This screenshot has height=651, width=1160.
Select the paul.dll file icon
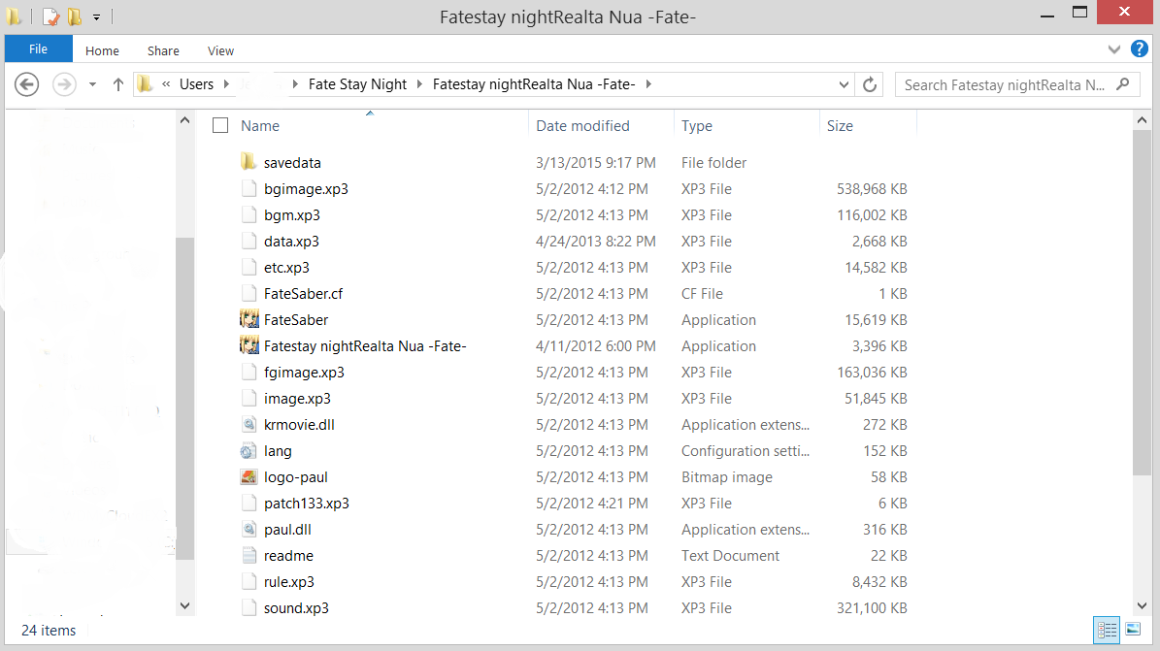249,530
